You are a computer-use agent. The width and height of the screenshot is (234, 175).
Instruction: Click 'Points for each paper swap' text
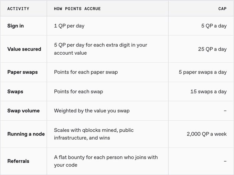[86, 72]
